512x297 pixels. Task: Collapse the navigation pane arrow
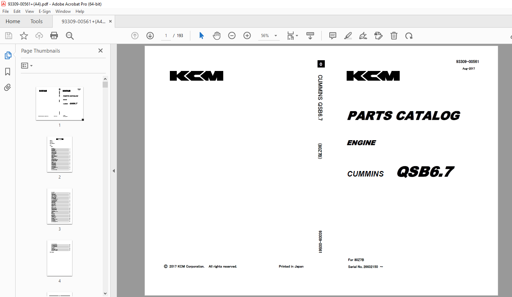tap(114, 171)
